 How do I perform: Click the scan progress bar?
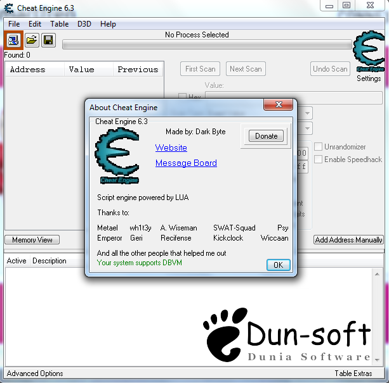point(207,45)
